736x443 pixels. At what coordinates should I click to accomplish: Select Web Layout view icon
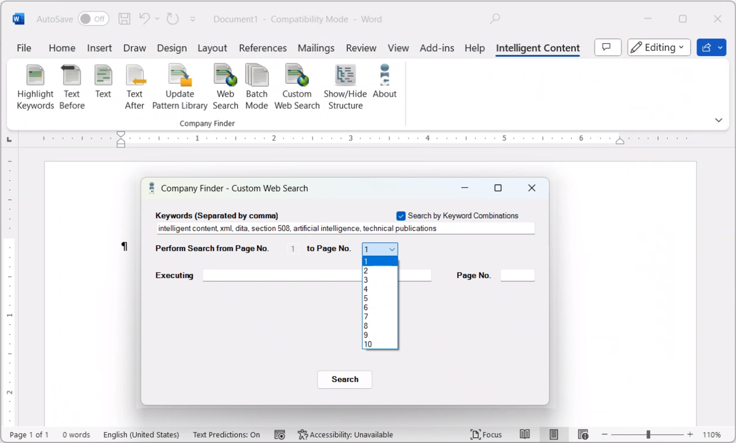[583, 434]
